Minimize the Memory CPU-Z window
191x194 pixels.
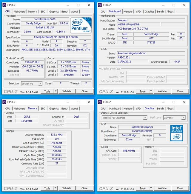tap(68, 102)
